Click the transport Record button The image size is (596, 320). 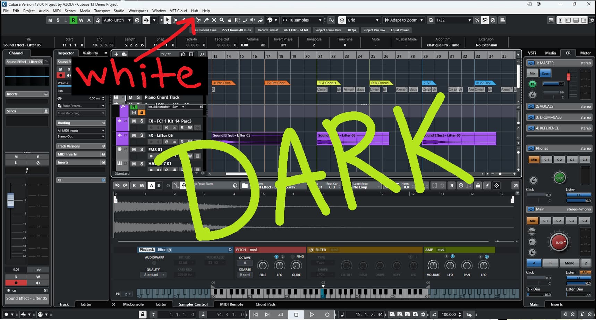click(x=327, y=314)
